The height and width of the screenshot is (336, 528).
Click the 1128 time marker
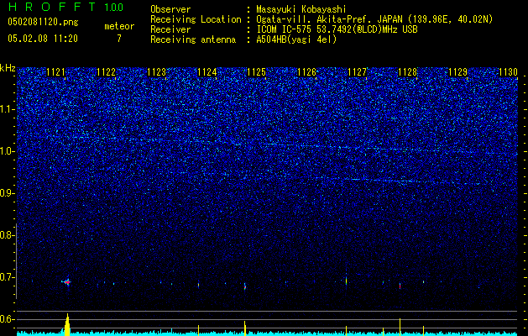coord(408,72)
